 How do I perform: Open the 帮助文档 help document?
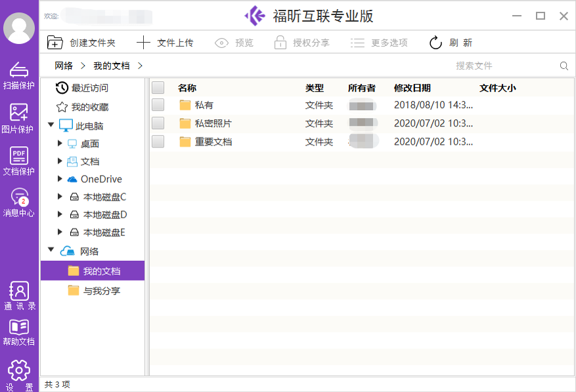pos(19,332)
